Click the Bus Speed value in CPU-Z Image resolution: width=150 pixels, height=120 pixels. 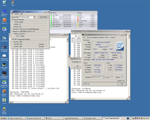(97, 70)
